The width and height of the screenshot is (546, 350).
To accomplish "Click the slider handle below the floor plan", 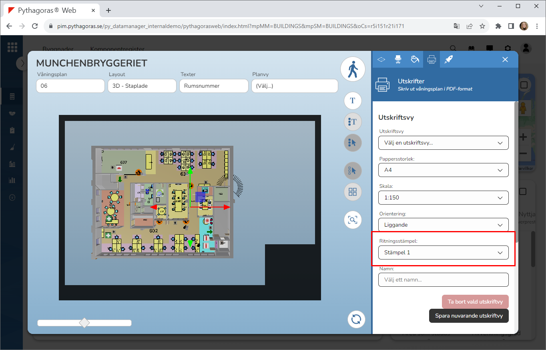I will (x=84, y=323).
